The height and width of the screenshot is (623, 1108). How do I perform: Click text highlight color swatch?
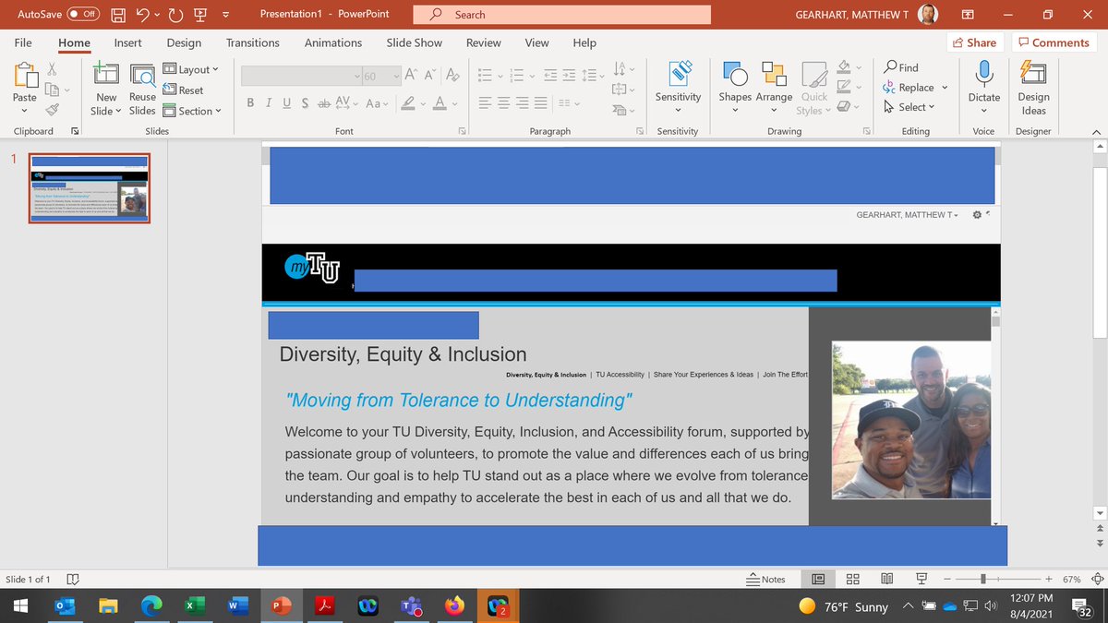tap(408, 103)
